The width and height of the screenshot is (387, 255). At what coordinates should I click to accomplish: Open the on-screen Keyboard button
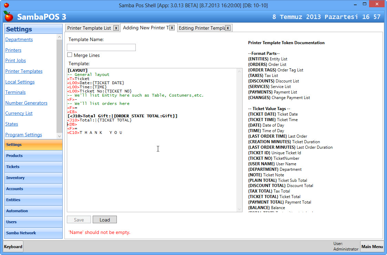[13, 246]
